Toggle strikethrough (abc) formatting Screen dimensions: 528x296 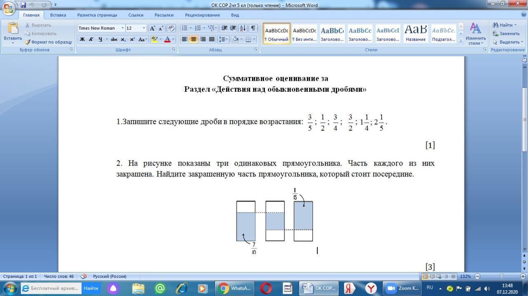(114, 40)
